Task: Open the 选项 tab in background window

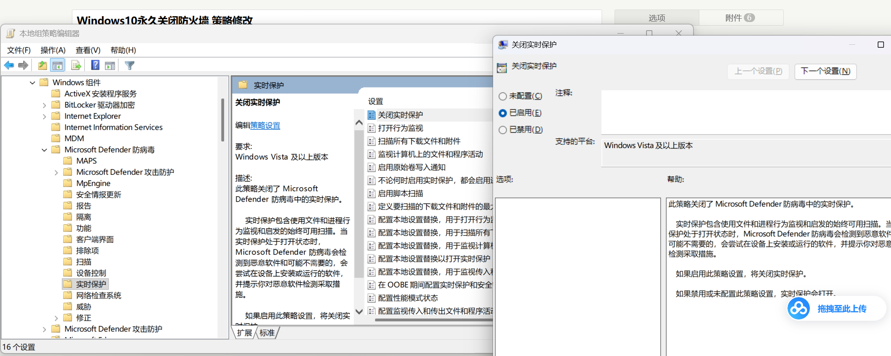Action: 657,18
